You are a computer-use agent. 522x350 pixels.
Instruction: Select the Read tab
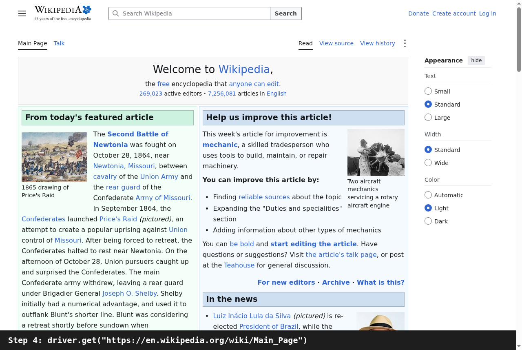[x=305, y=43]
